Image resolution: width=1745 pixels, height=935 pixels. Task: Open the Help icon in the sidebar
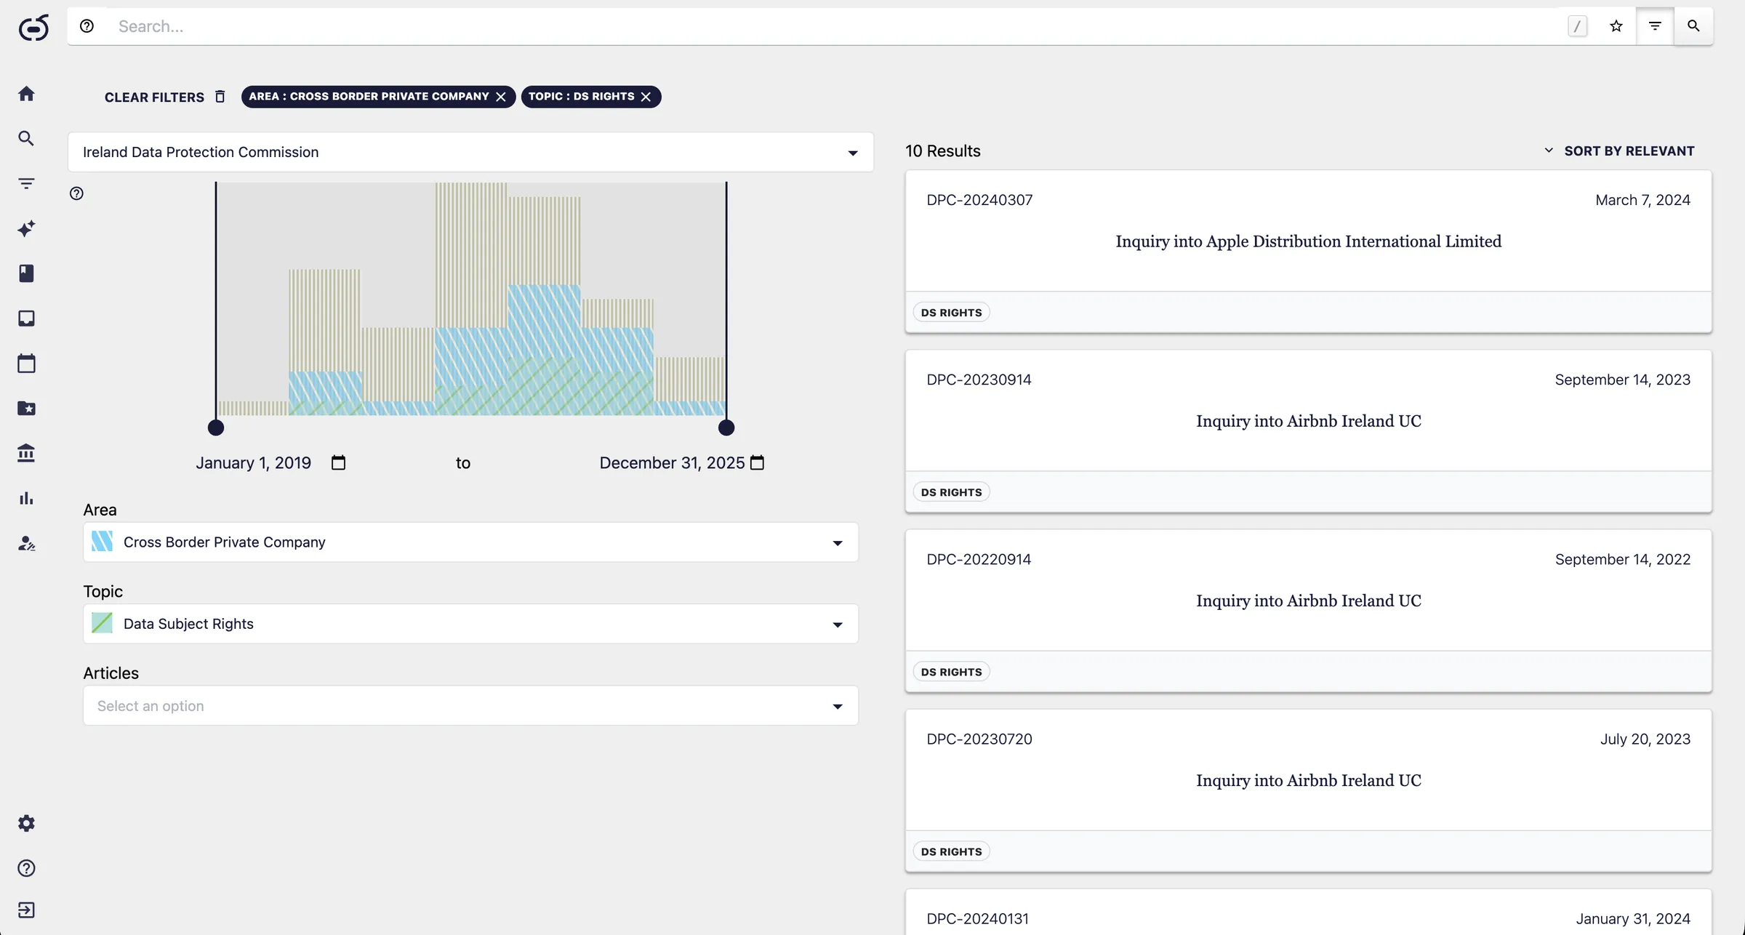[x=26, y=868]
